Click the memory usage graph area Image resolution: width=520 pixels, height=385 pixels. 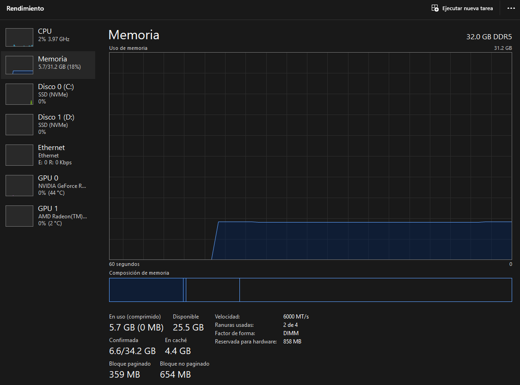click(311, 156)
